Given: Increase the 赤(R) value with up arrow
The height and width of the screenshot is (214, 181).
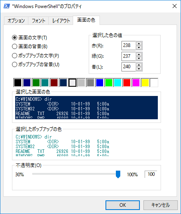Looking at the screenshot, I should coord(139,44).
